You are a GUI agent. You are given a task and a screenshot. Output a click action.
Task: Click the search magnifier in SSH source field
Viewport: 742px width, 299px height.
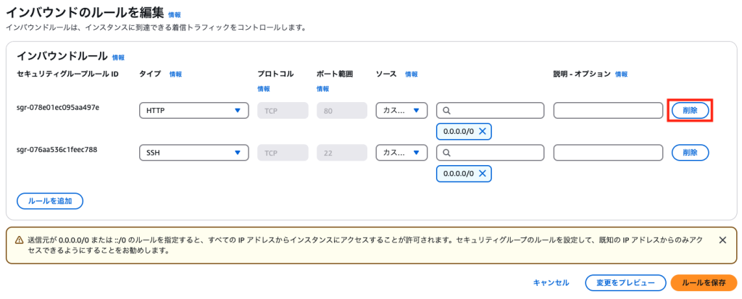pyautogui.click(x=446, y=152)
